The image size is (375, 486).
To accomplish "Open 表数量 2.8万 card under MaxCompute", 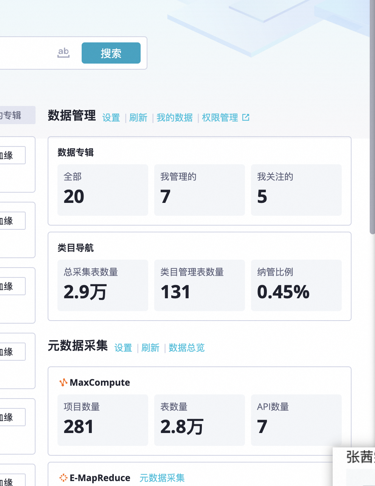I will pyautogui.click(x=200, y=420).
